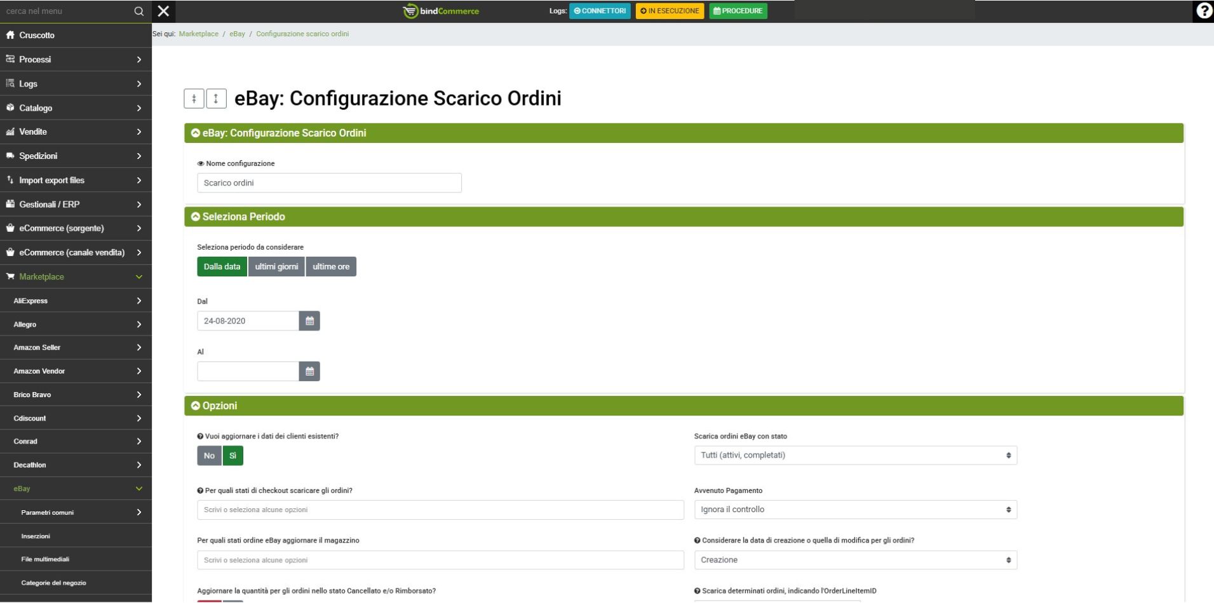
Task: Open 'Scarica ordini eBay con stato' dropdown
Action: pos(855,455)
